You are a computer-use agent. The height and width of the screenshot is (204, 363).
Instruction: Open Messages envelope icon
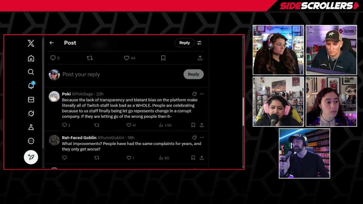click(x=31, y=99)
